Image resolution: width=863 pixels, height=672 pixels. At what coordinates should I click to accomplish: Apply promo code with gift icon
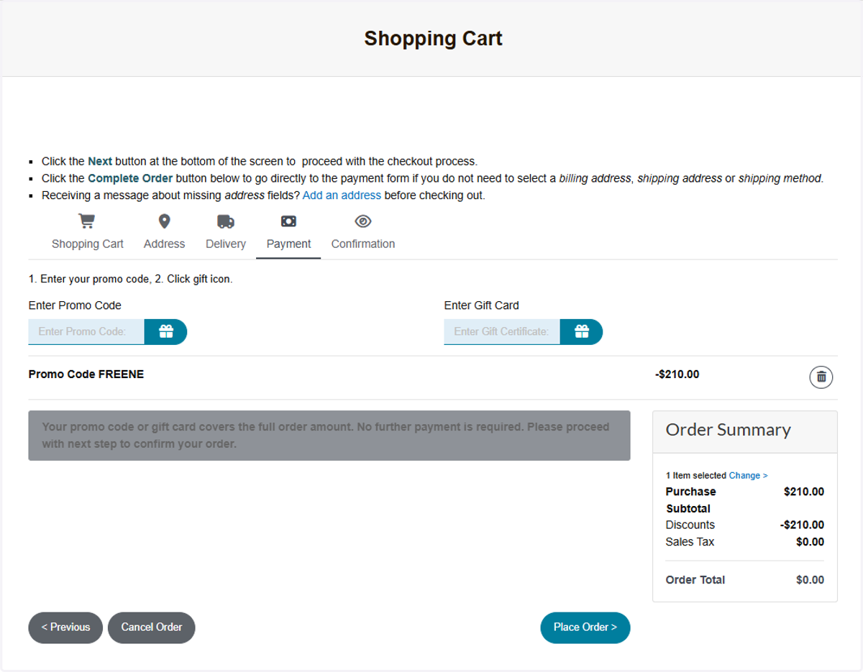(166, 331)
